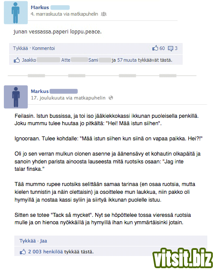Click Kommentoi on first post

43,48
